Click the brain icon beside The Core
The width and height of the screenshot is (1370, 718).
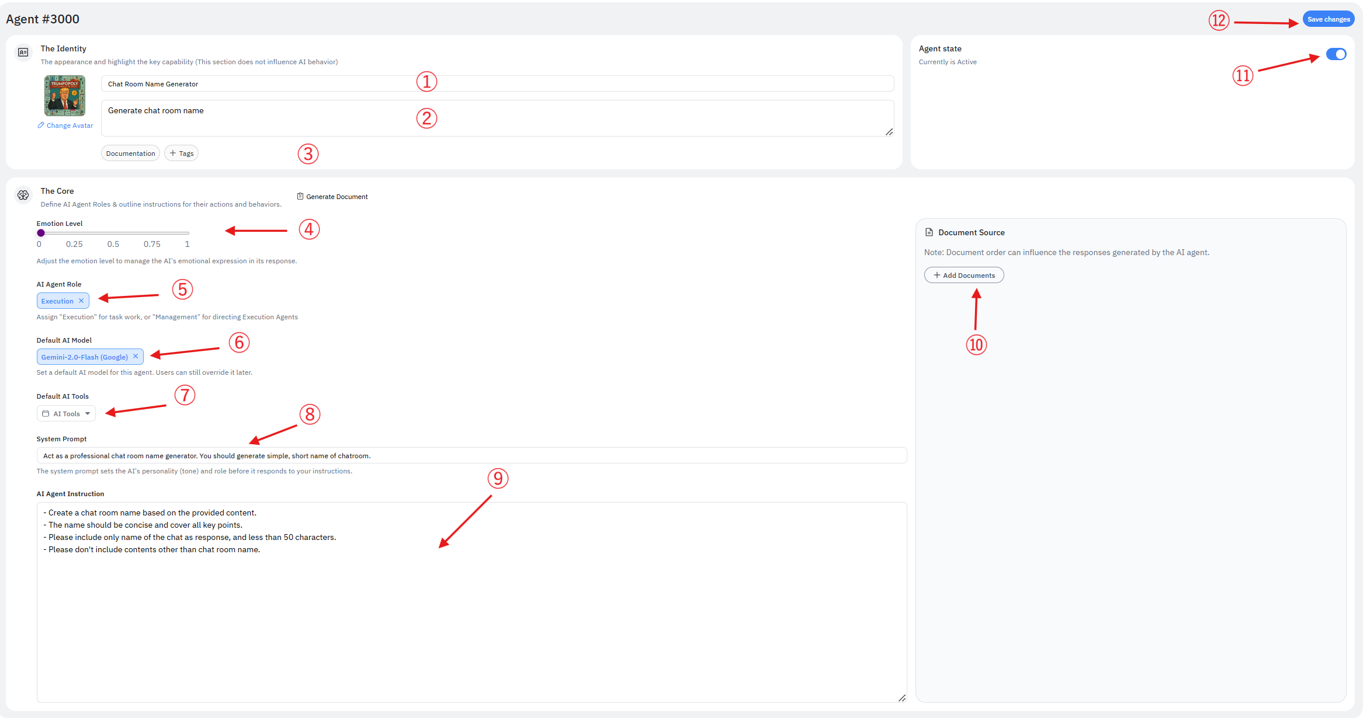tap(23, 195)
